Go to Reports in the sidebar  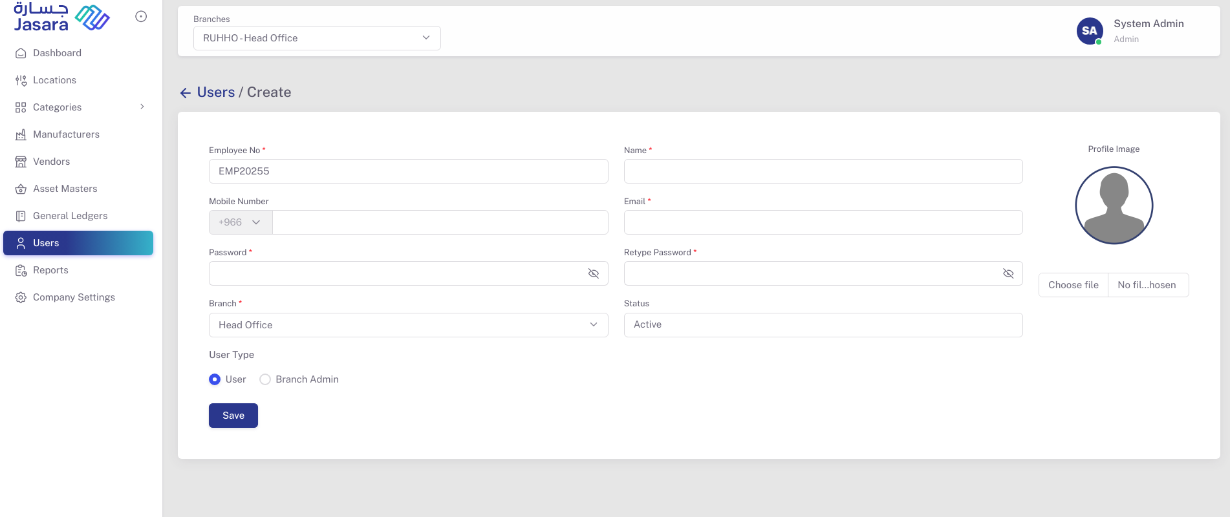pyautogui.click(x=50, y=270)
